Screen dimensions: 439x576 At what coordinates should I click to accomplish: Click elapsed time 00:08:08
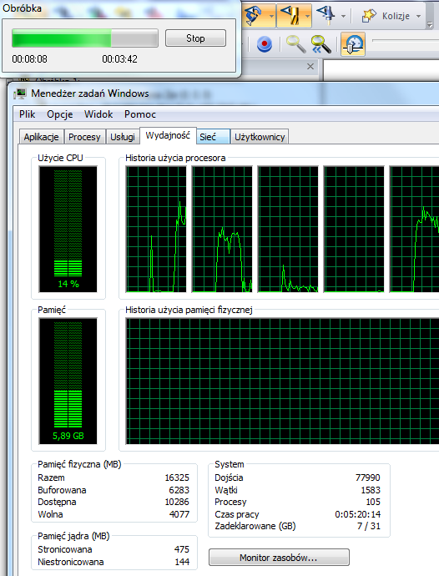[x=29, y=59]
